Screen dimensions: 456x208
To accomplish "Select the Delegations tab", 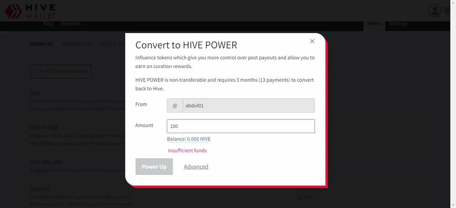I will 77,44.
